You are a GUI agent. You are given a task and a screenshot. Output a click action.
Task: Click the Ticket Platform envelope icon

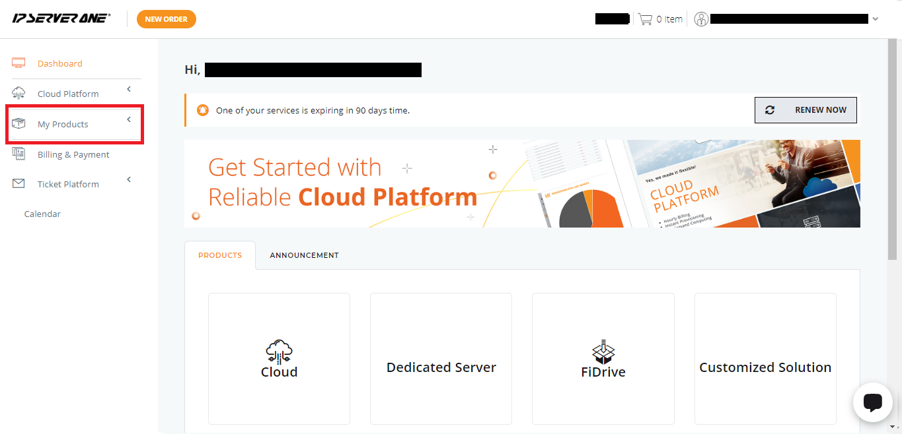click(x=19, y=183)
